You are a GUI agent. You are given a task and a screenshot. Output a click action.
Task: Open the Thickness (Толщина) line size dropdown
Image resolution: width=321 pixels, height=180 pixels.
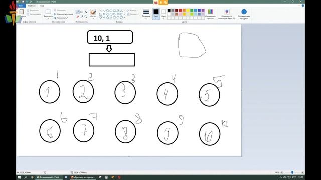146,14
